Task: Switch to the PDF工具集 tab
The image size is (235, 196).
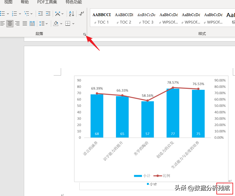Action: click(47, 2)
